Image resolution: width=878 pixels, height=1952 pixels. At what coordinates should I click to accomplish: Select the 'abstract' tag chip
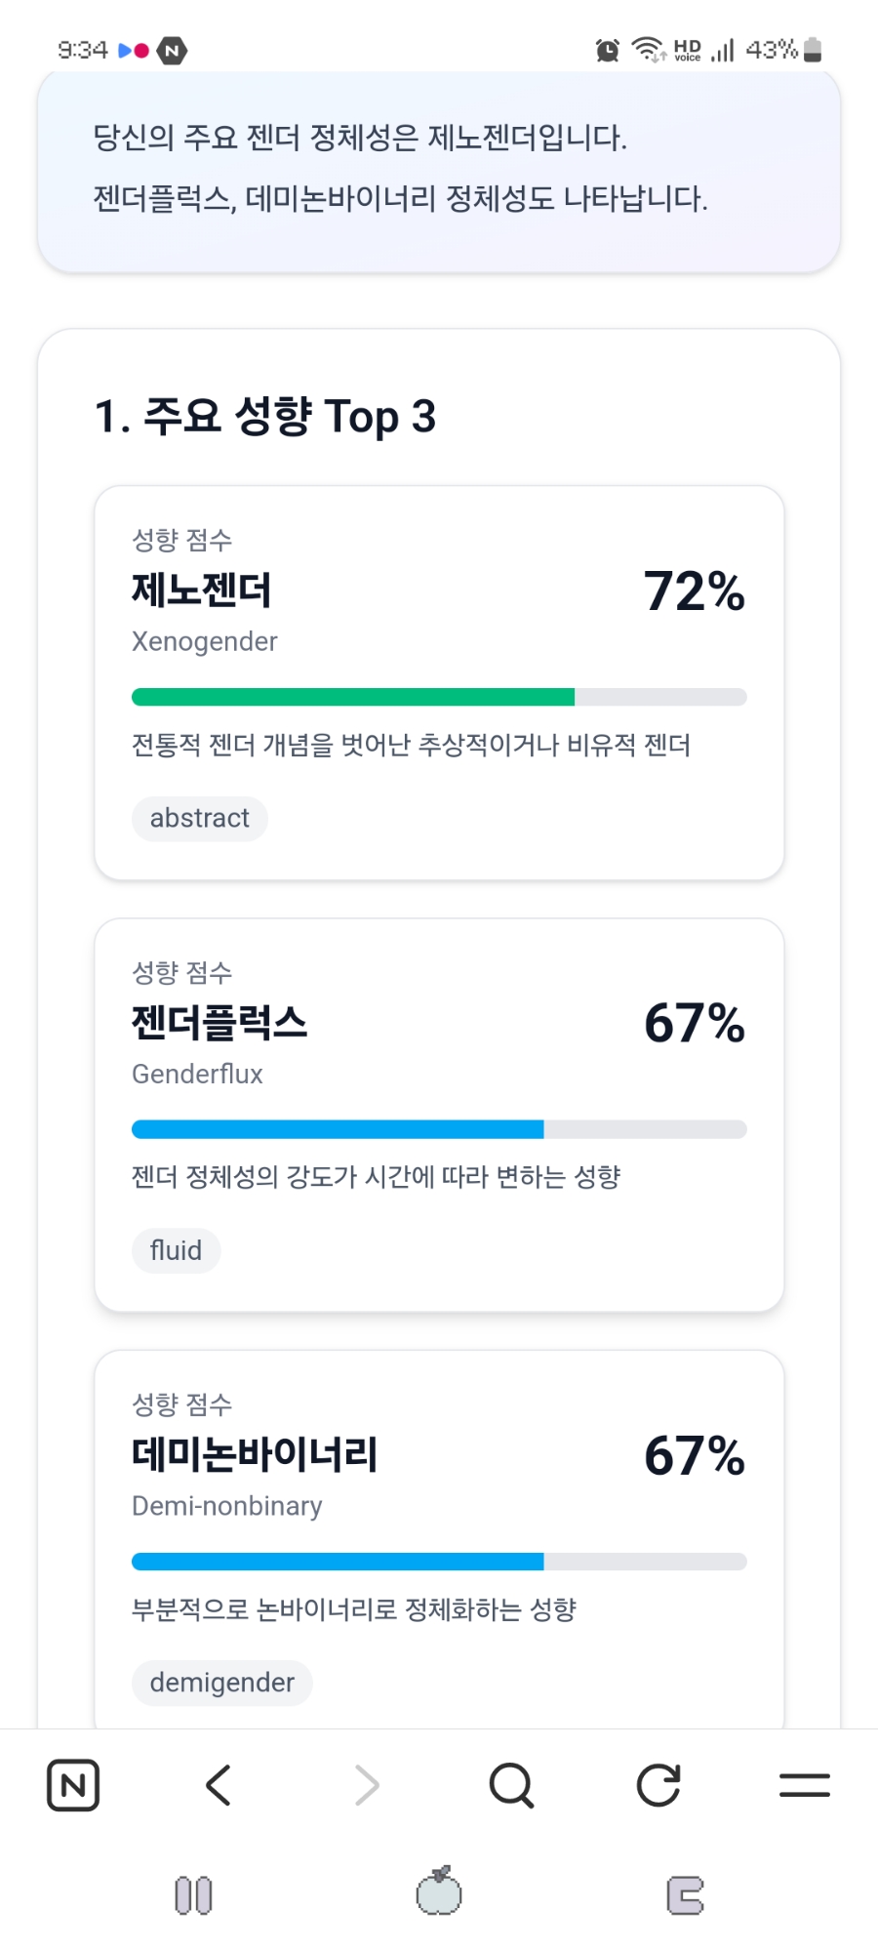[200, 818]
